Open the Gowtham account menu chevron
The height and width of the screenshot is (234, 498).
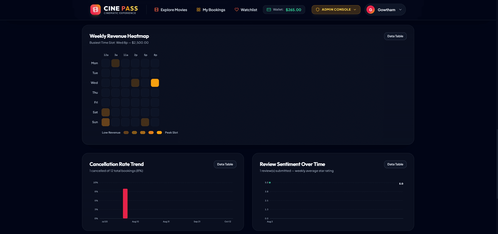(x=400, y=10)
